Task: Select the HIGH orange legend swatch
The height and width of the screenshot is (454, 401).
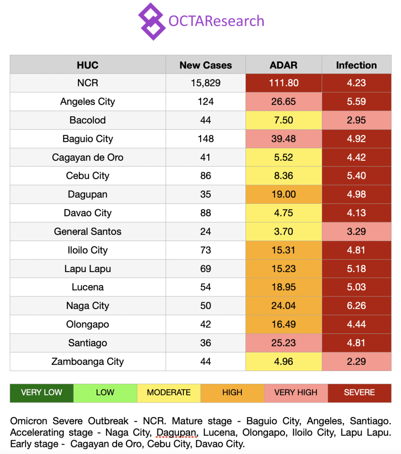Action: (x=232, y=393)
